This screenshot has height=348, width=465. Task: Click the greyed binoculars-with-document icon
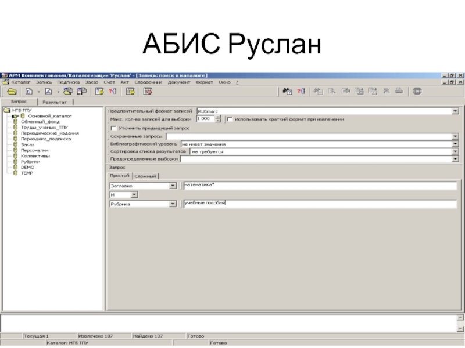[318, 91]
